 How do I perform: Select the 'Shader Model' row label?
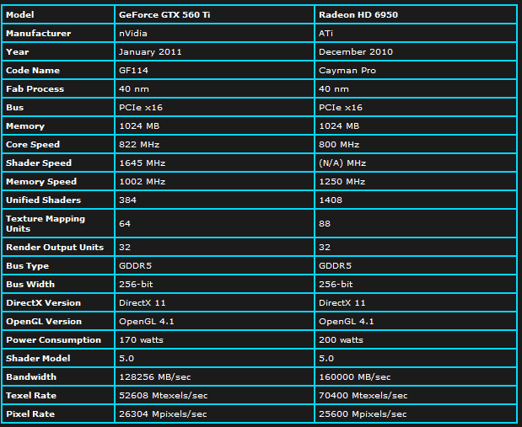[38, 359]
